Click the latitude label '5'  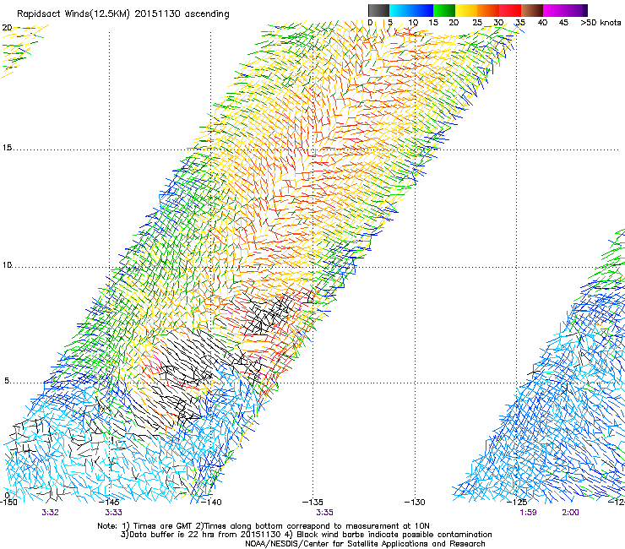7,381
